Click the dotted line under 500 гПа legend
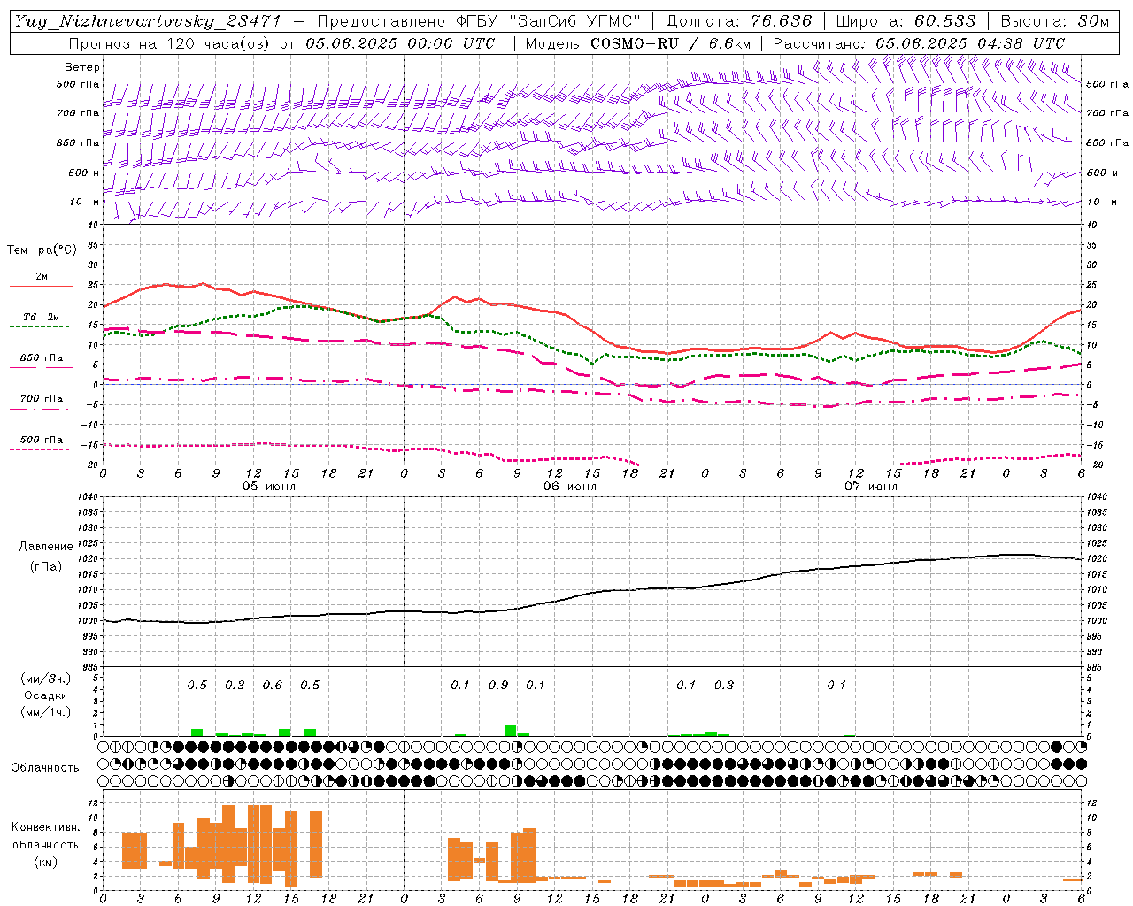The image size is (1133, 906). point(39,449)
